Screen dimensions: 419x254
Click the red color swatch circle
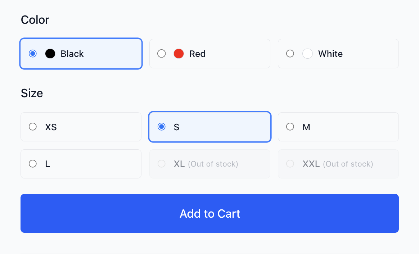pos(179,54)
